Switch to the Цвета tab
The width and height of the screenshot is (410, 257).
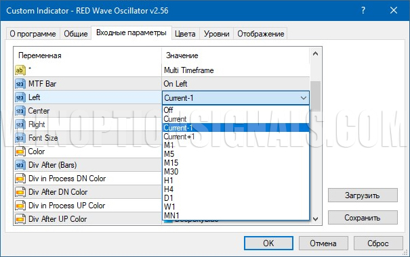click(x=185, y=34)
